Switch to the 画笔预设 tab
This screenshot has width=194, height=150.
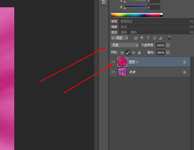coord(126,21)
